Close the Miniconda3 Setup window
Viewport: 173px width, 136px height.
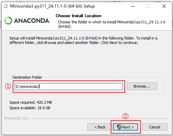pos(164,6)
